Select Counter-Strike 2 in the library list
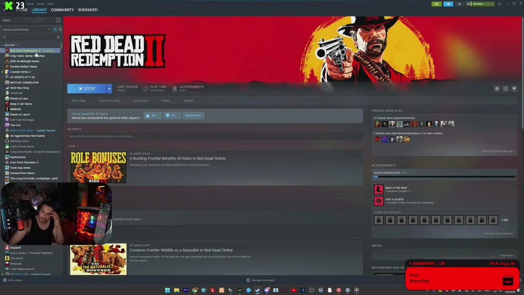This screenshot has width=524, height=295. coord(20,72)
